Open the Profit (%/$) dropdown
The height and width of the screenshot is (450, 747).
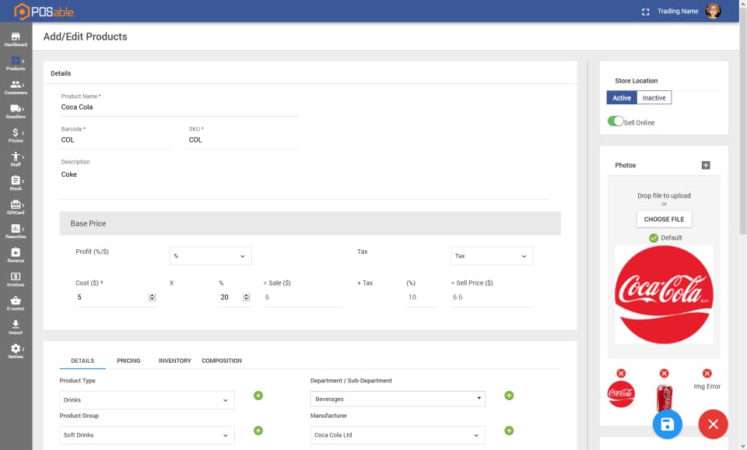[210, 256]
